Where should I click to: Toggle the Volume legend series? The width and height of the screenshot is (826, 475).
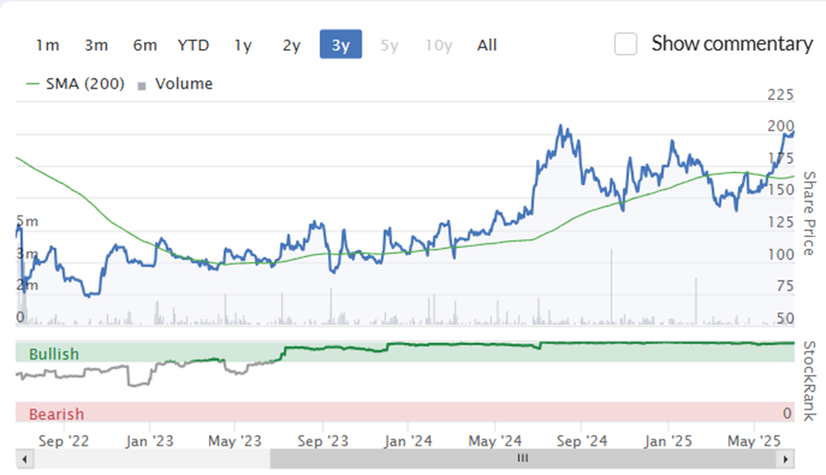click(x=176, y=83)
